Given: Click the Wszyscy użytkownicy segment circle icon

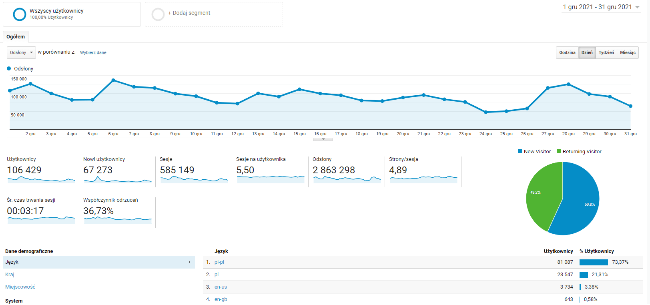Looking at the screenshot, I should pos(19,14).
